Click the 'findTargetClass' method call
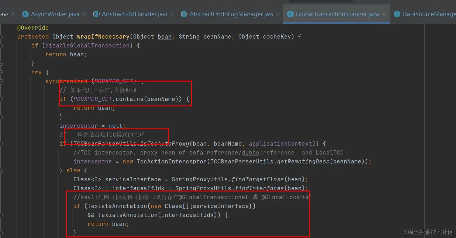This screenshot has width=456, height=238. point(258,179)
